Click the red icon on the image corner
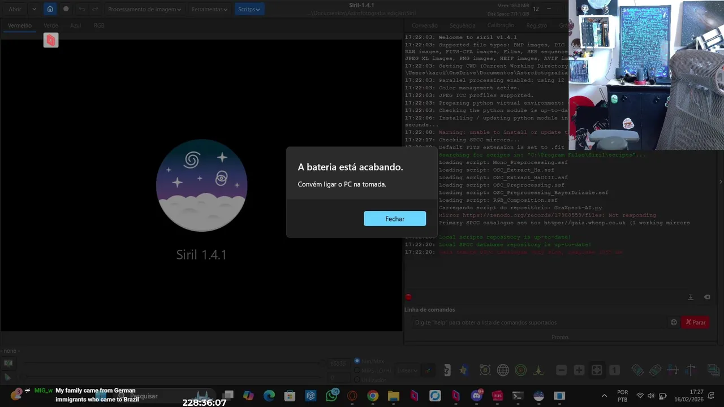This screenshot has height=407, width=724. 51,40
